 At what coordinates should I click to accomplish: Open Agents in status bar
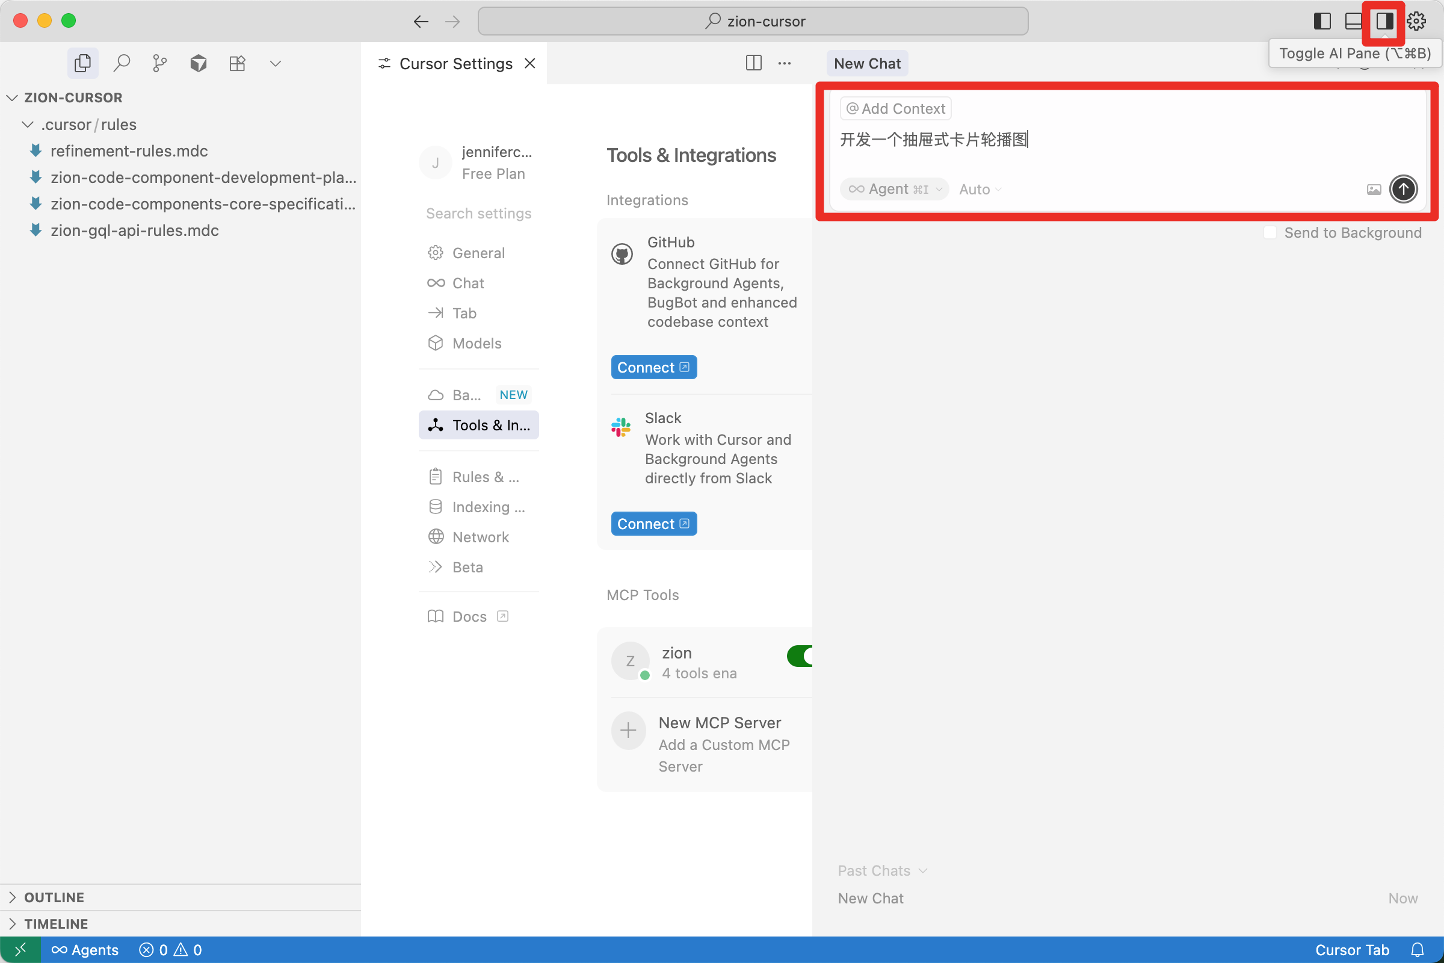pos(85,950)
